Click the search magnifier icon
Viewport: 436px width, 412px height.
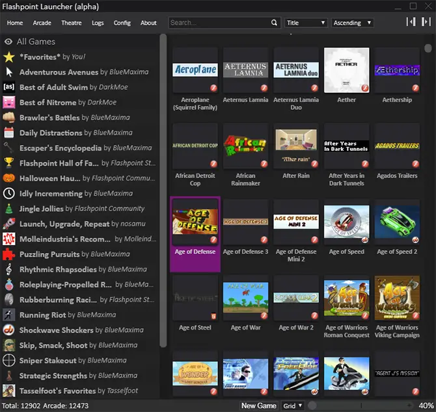[274, 23]
